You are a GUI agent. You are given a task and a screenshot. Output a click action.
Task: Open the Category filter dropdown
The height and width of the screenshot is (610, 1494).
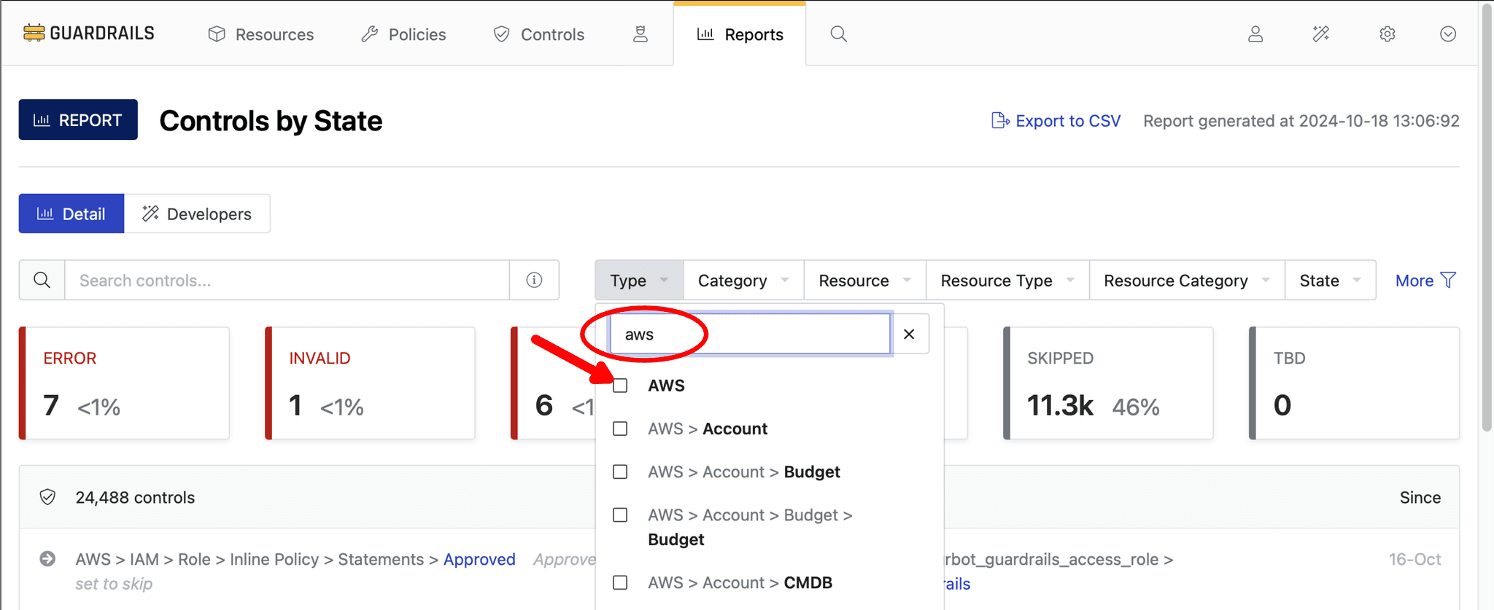pos(743,280)
